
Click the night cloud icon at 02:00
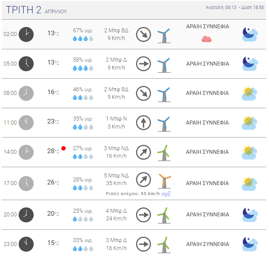[250, 34]
